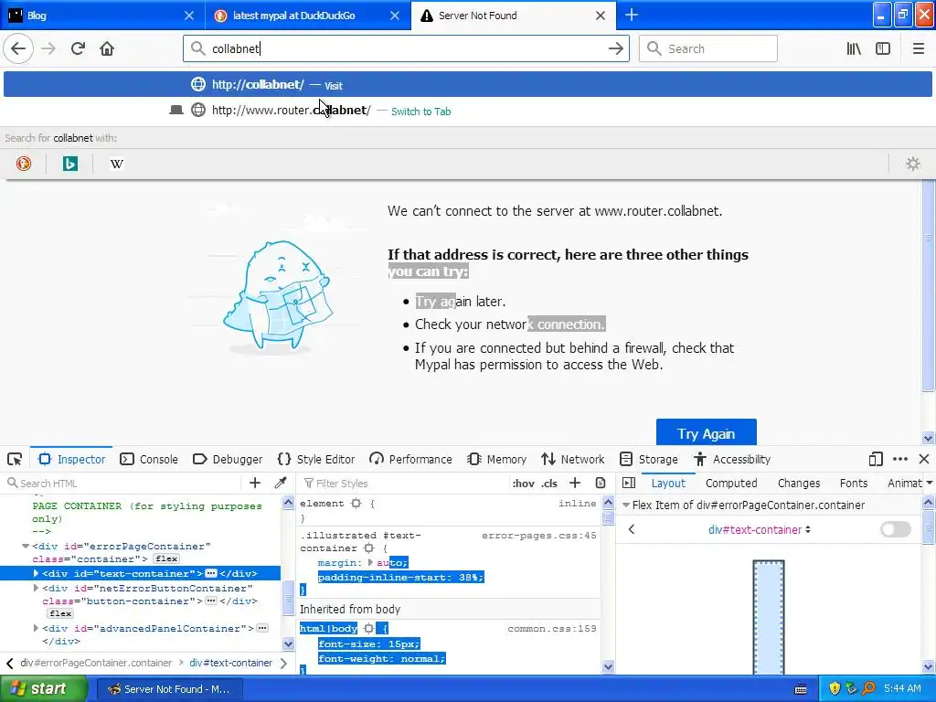Open the Library menu icon

[854, 49]
